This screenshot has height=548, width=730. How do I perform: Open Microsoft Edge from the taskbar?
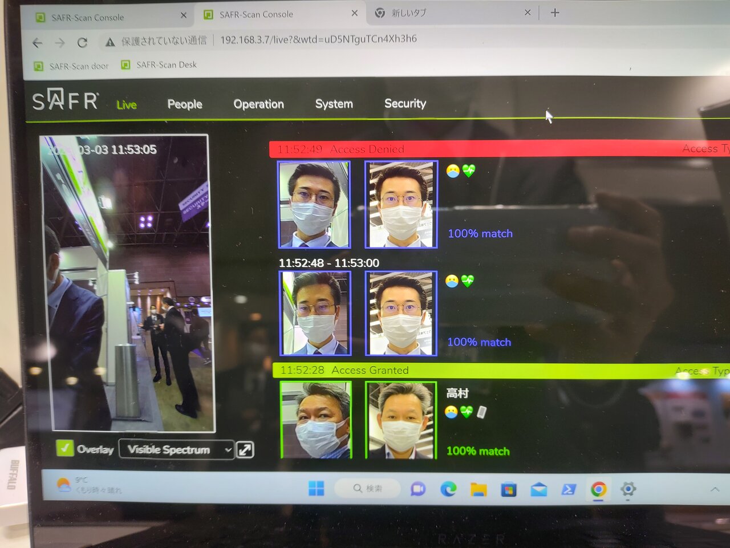point(448,489)
